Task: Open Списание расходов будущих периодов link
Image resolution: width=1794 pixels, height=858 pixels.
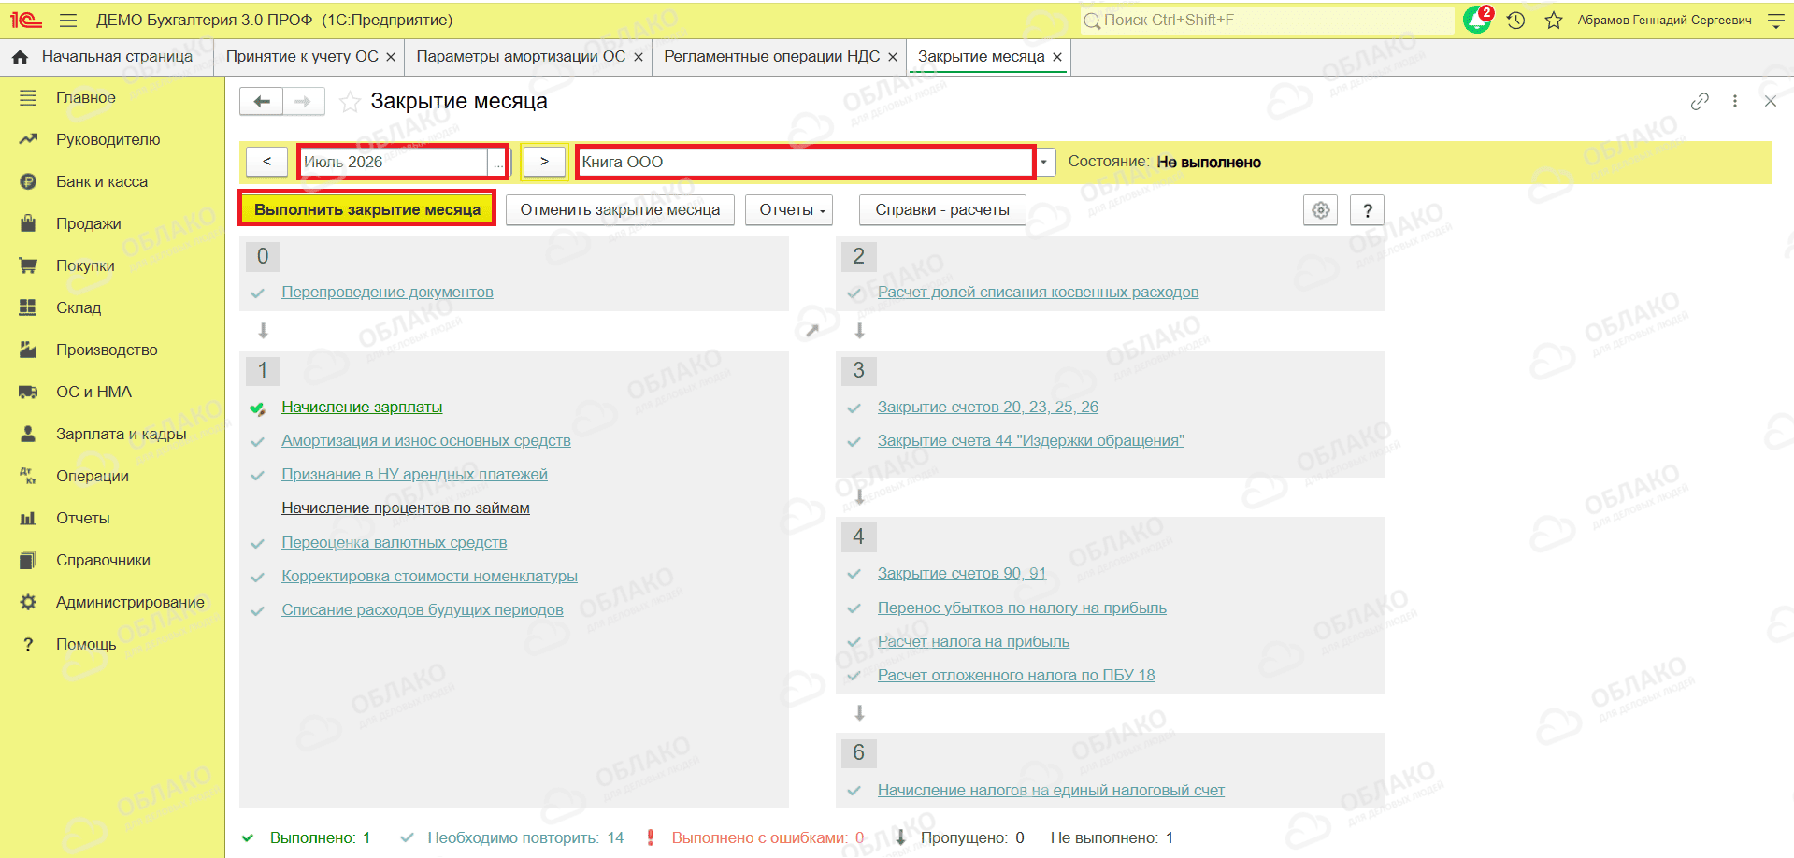Action: click(423, 610)
